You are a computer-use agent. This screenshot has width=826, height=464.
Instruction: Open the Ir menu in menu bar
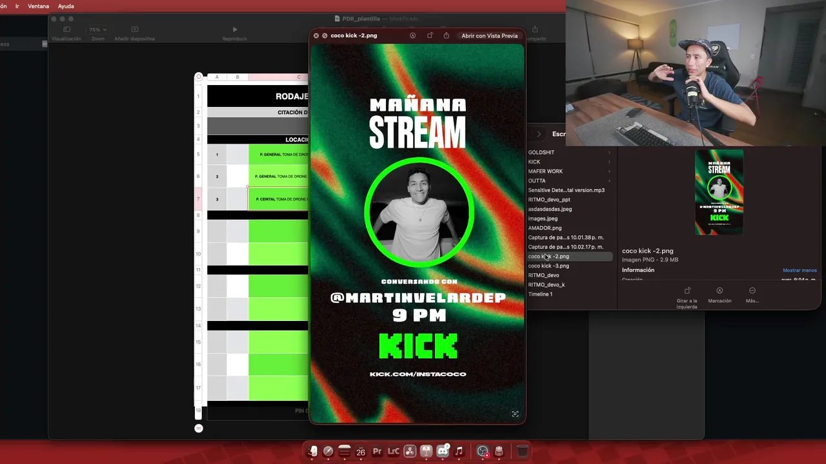point(17,6)
